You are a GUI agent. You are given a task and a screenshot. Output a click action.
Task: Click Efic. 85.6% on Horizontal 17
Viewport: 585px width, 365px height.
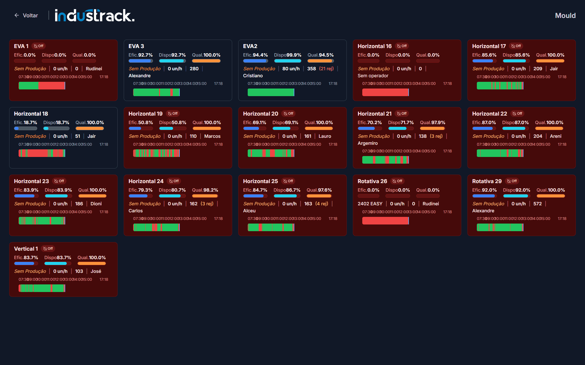click(484, 55)
